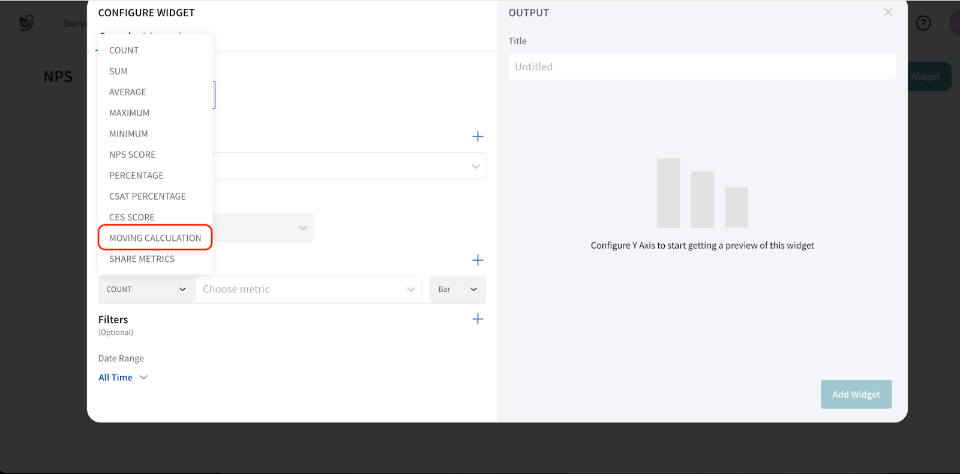
Task: Open the help question mark icon
Action: [923, 23]
